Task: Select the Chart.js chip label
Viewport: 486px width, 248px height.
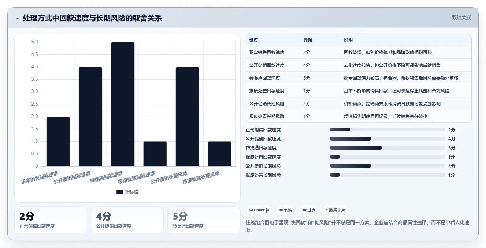Action: coord(261,210)
